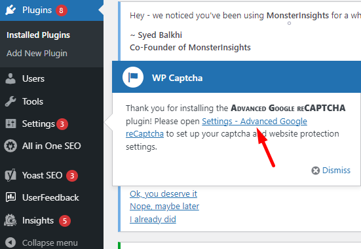Click "Ok, you deserve it" link
361x249 pixels.
[163, 194]
